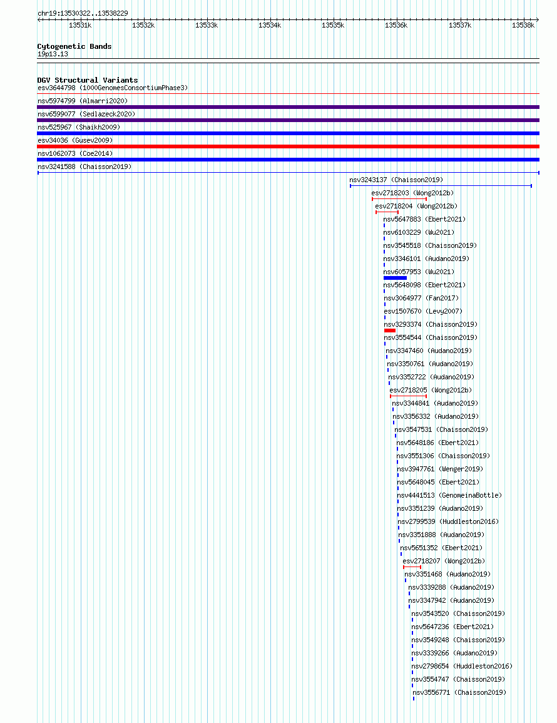Open nsv3351468 (Audano2019) variant
This screenshot has height=723, width=557.
(447, 574)
